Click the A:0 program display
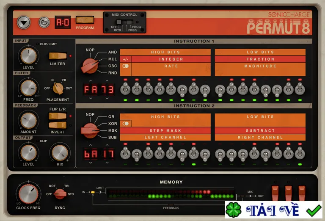 coord(63,22)
